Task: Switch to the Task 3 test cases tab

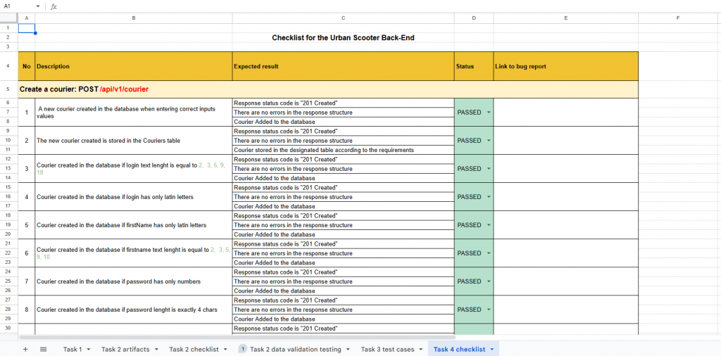Action: pyautogui.click(x=387, y=349)
